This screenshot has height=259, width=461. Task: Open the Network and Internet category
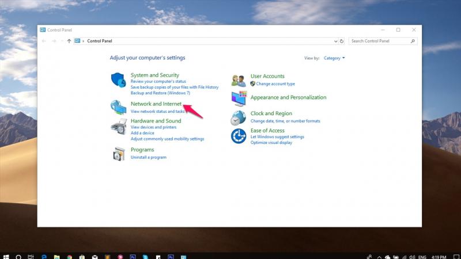tap(156, 104)
